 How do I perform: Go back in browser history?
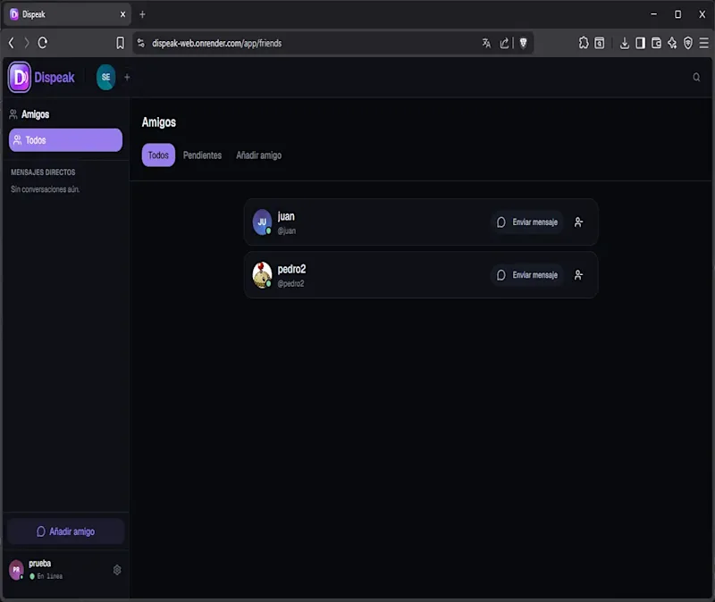[12, 43]
